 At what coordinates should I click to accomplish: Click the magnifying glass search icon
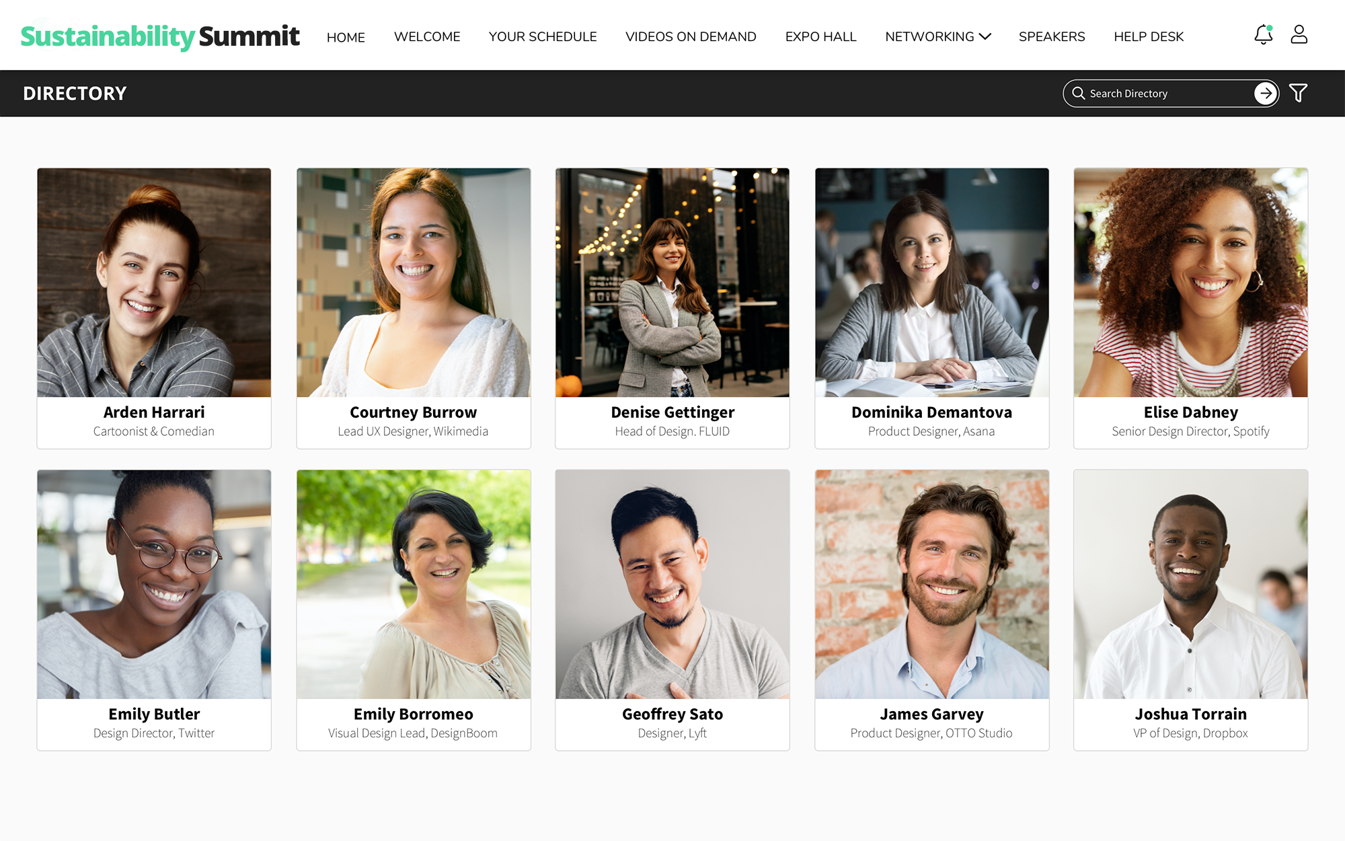(1078, 93)
